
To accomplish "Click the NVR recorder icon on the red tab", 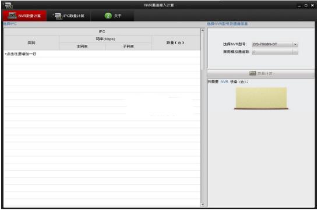I will click(12, 15).
